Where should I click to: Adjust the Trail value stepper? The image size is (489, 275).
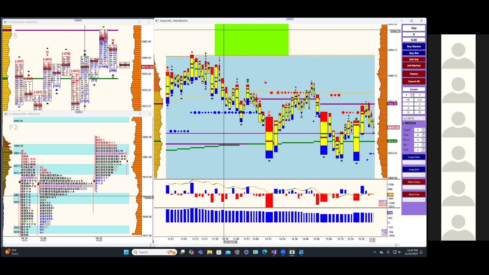click(424, 150)
